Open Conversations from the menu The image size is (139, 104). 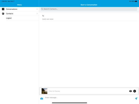pyautogui.click(x=19, y=9)
